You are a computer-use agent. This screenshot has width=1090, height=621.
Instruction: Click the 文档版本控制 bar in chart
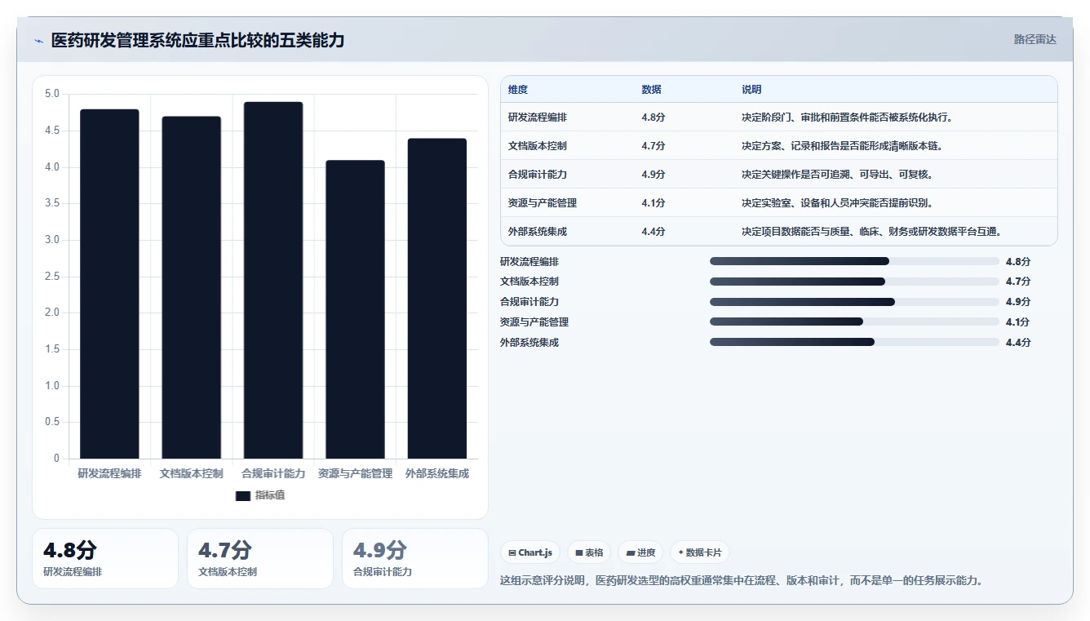[191, 287]
